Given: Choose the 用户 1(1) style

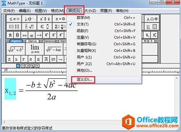Looking at the screenshot, I should pos(104,57).
